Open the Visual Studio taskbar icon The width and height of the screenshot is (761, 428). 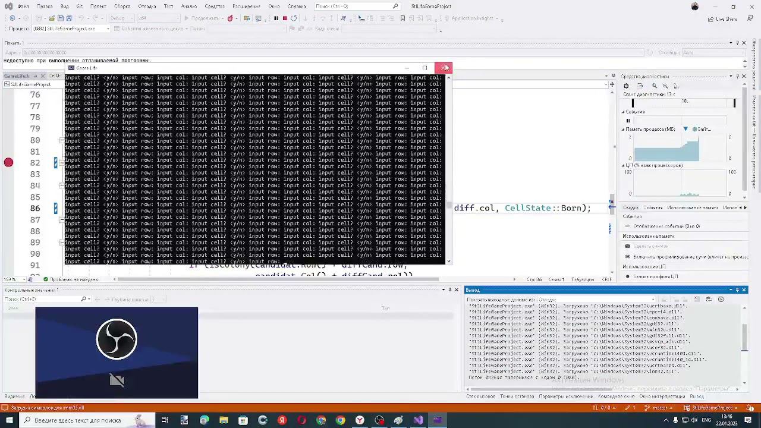point(419,420)
